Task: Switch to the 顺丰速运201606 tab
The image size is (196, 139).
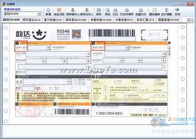Action: (76, 20)
